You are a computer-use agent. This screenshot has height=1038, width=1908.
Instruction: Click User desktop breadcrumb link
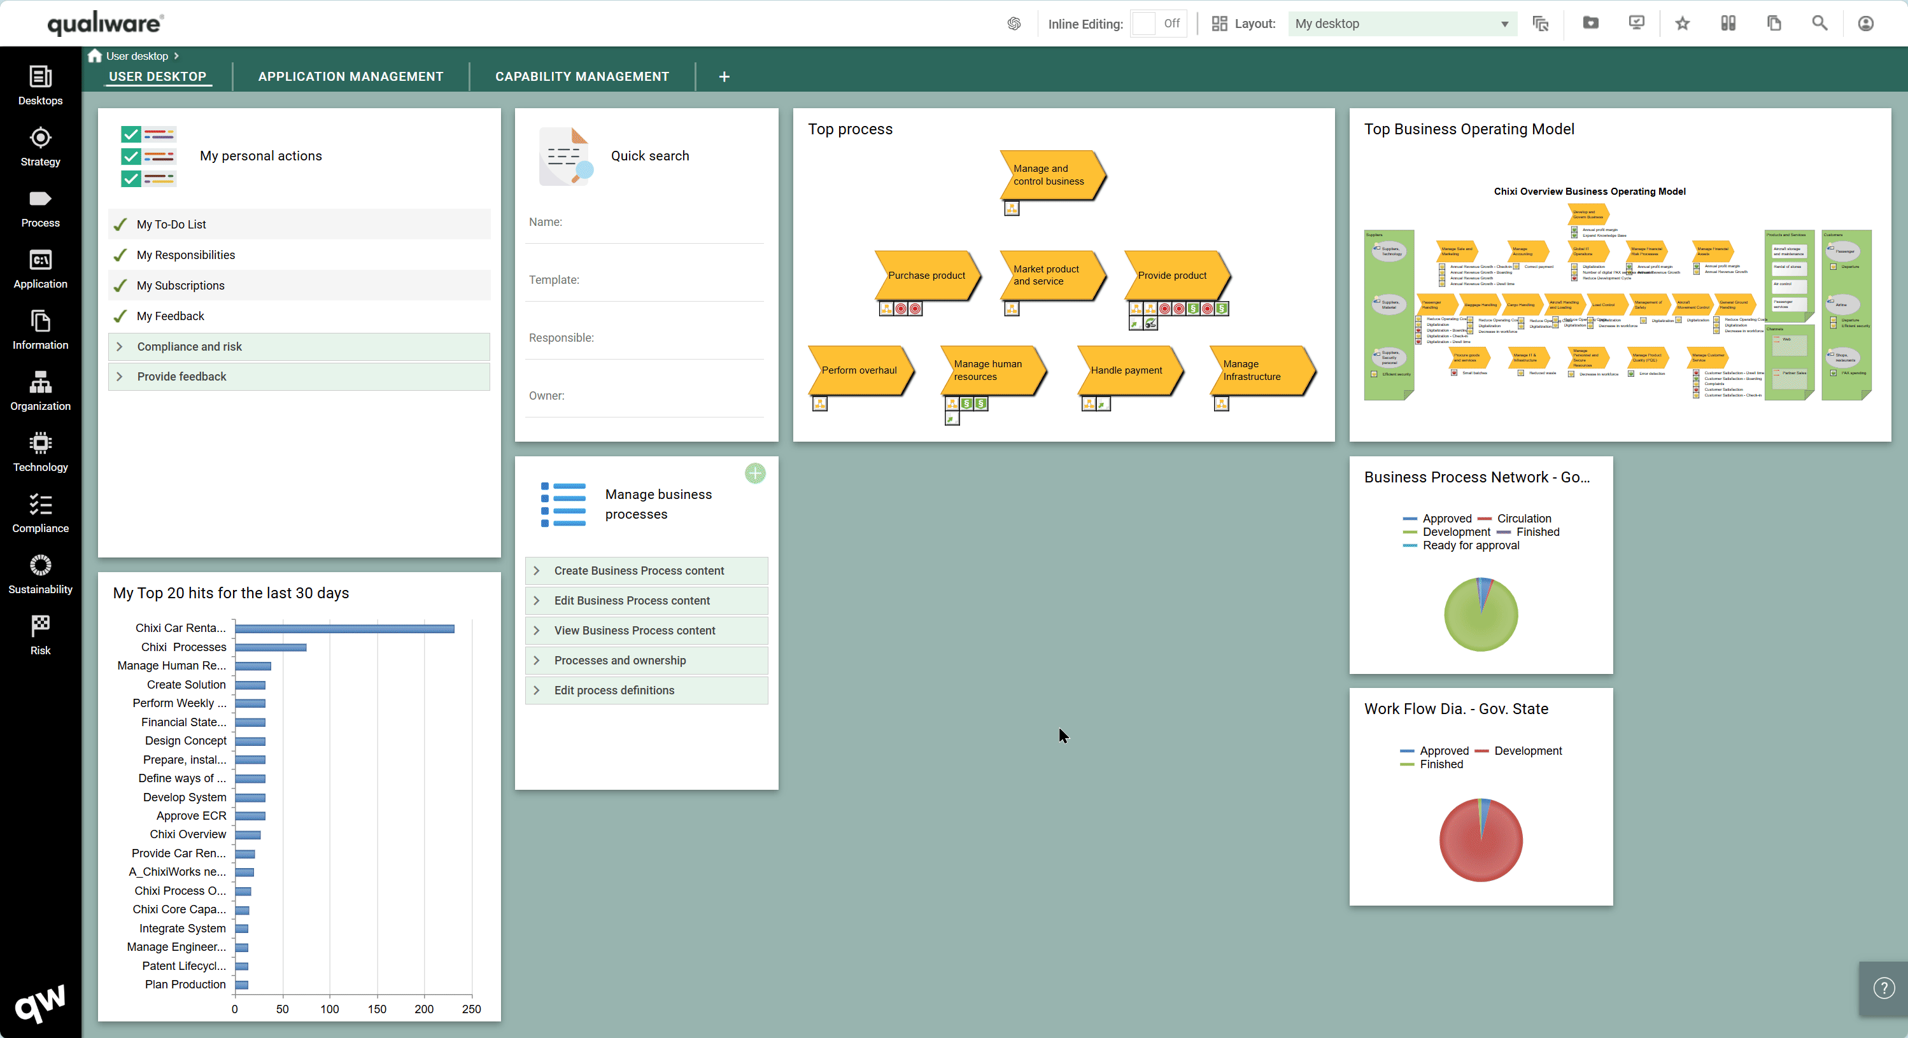[x=137, y=55]
